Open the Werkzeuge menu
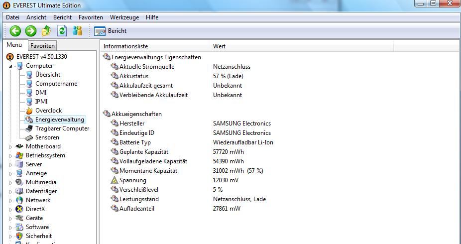 [124, 17]
